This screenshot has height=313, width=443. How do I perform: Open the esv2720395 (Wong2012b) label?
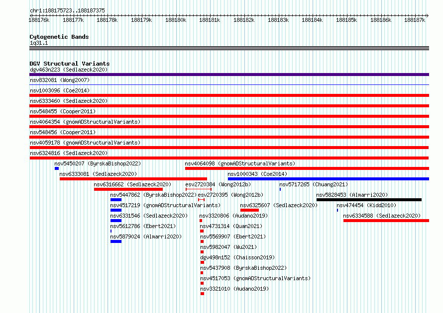(x=230, y=195)
